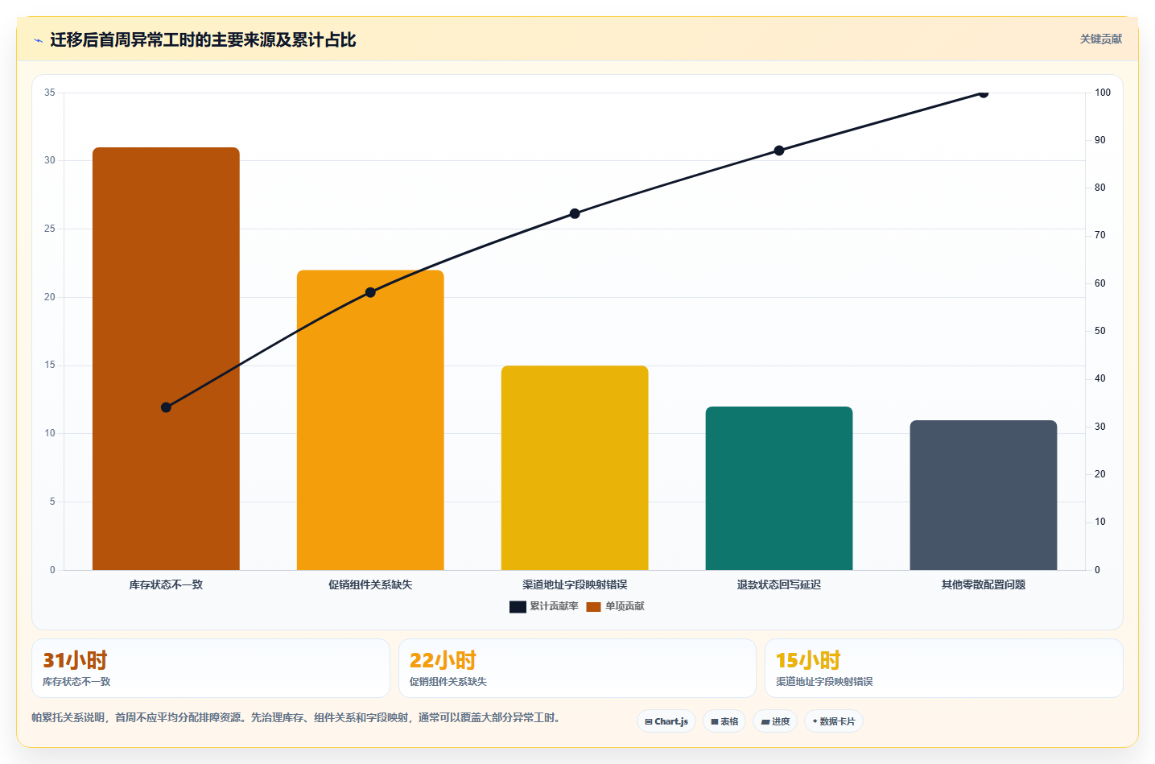
Task: Toggle the 单项贡献 legend swatch
Action: click(593, 607)
